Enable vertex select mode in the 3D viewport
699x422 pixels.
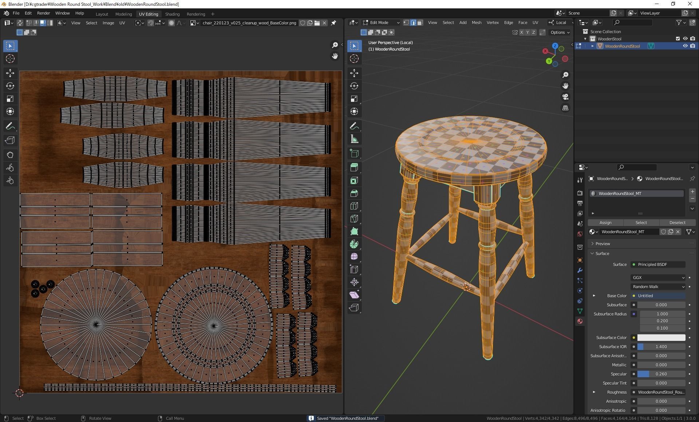click(406, 23)
